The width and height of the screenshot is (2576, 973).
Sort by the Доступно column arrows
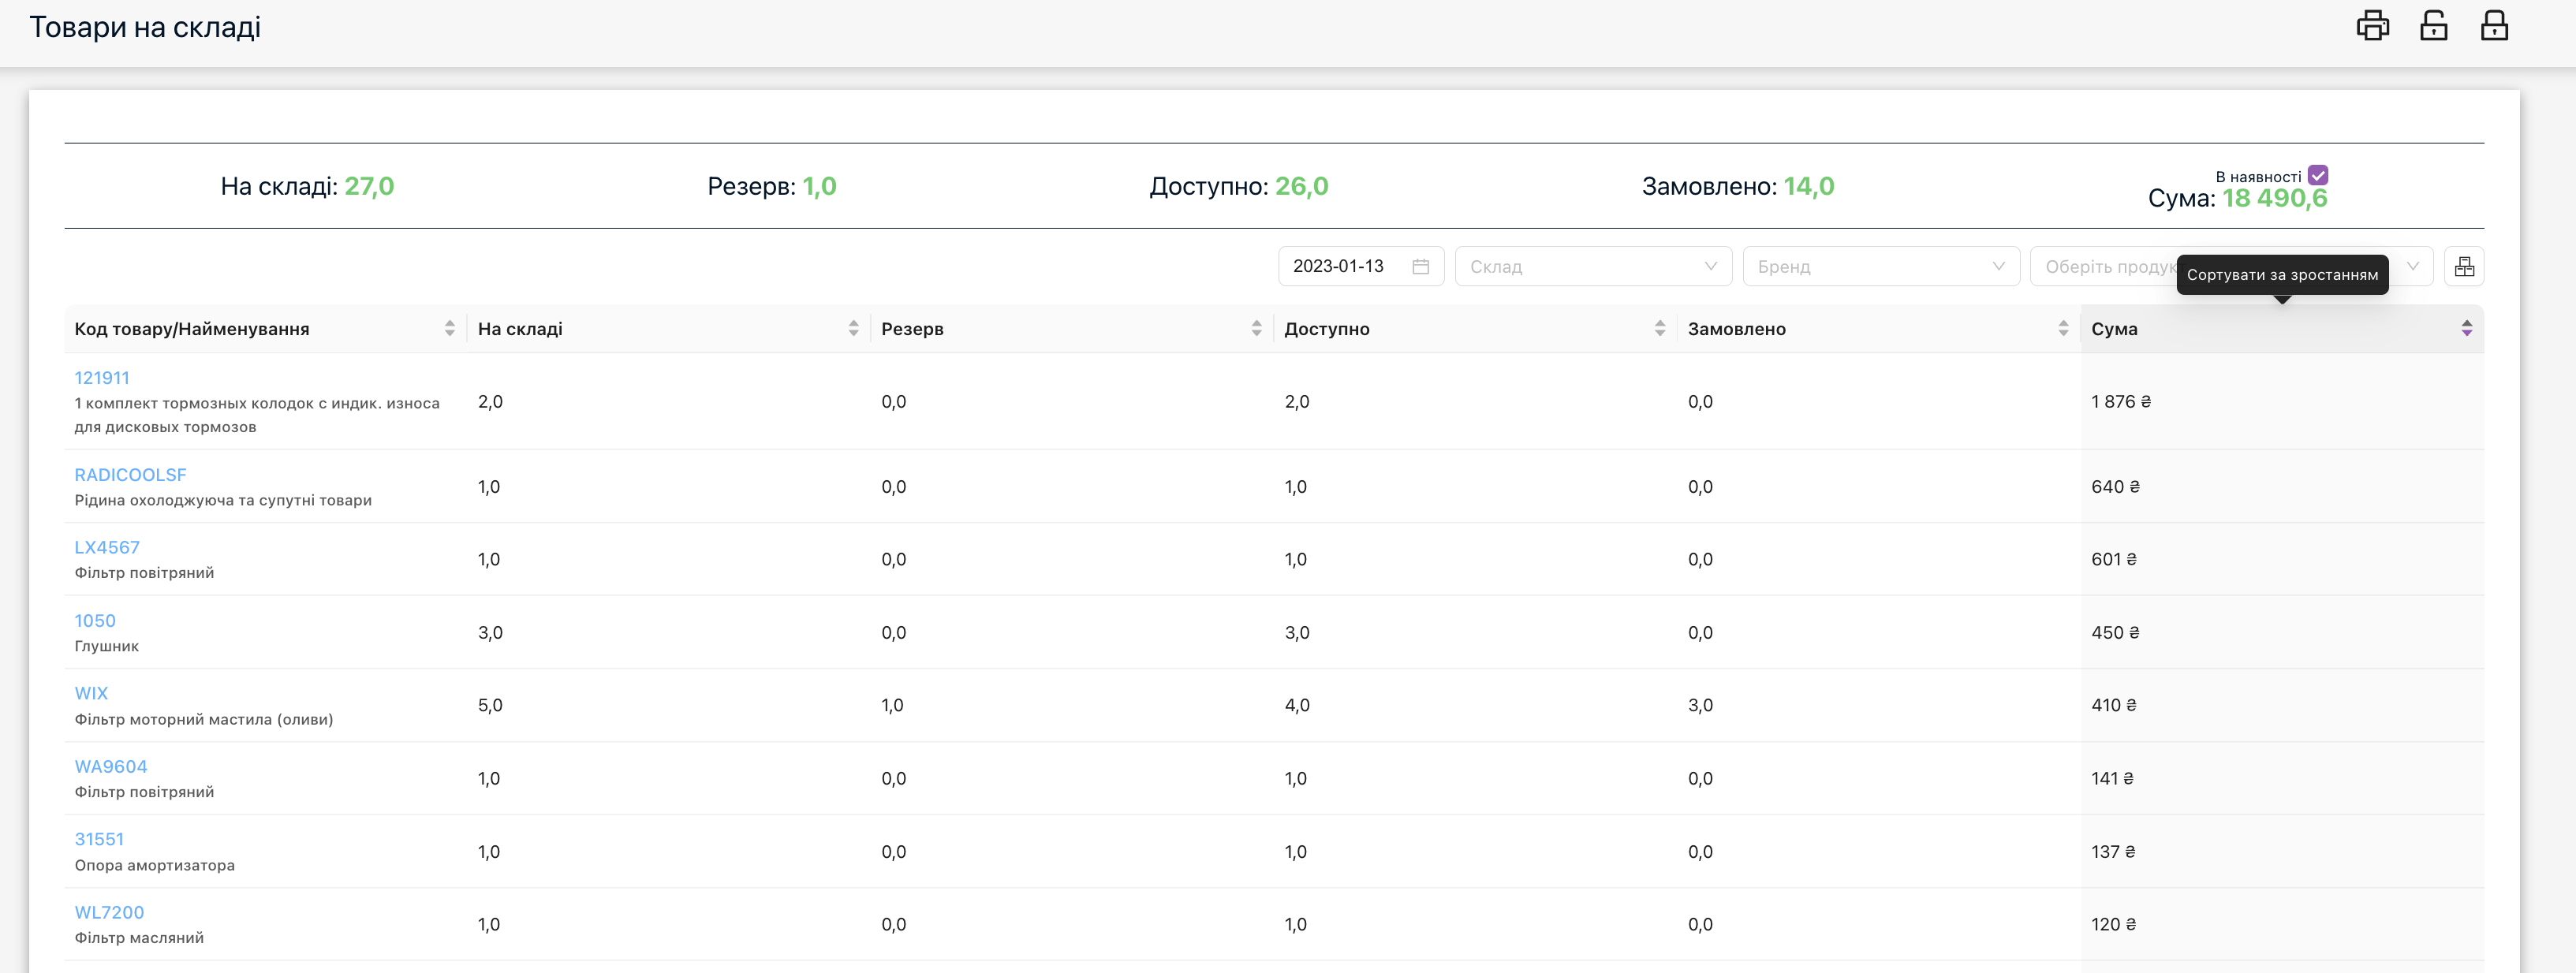1660,328
